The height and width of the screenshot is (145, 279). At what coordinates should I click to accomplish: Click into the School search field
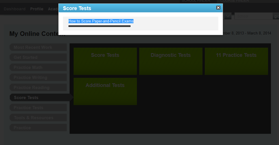point(253,16)
